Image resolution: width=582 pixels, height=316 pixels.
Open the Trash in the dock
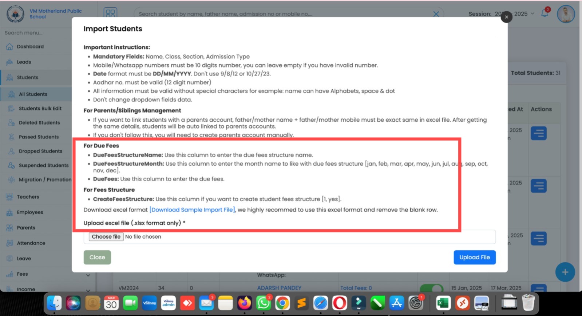(x=528, y=303)
